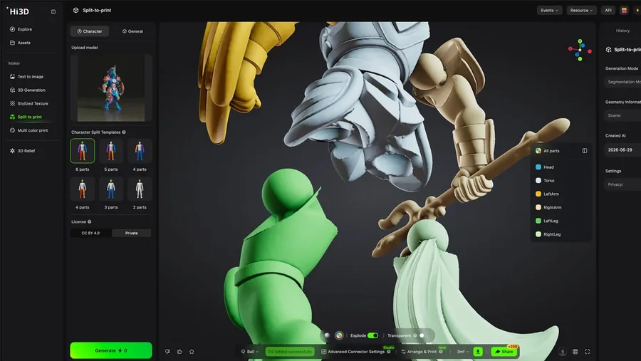This screenshot has height=361, width=641.
Task: Toggle the Explode switch
Action: click(372, 335)
